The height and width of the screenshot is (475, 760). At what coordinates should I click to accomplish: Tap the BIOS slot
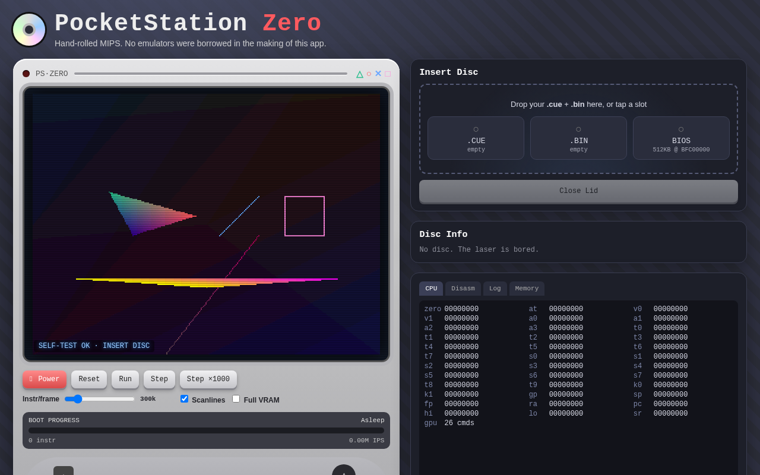(x=681, y=138)
